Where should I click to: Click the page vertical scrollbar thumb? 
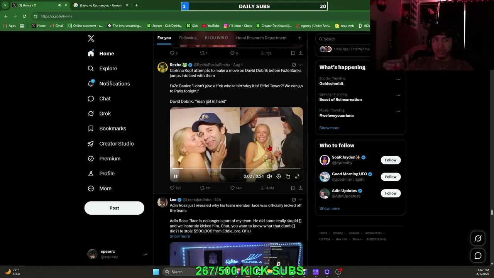tap(492, 213)
